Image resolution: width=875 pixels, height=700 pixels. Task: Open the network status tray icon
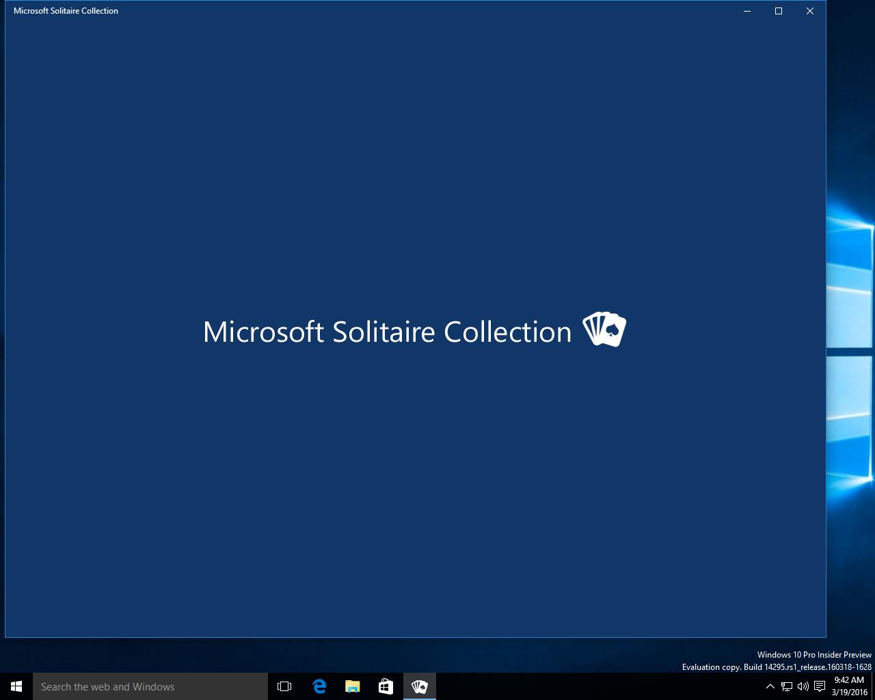pos(787,686)
